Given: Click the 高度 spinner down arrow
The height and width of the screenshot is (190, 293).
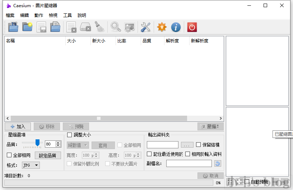Looking at the screenshot, I should coord(138,157).
